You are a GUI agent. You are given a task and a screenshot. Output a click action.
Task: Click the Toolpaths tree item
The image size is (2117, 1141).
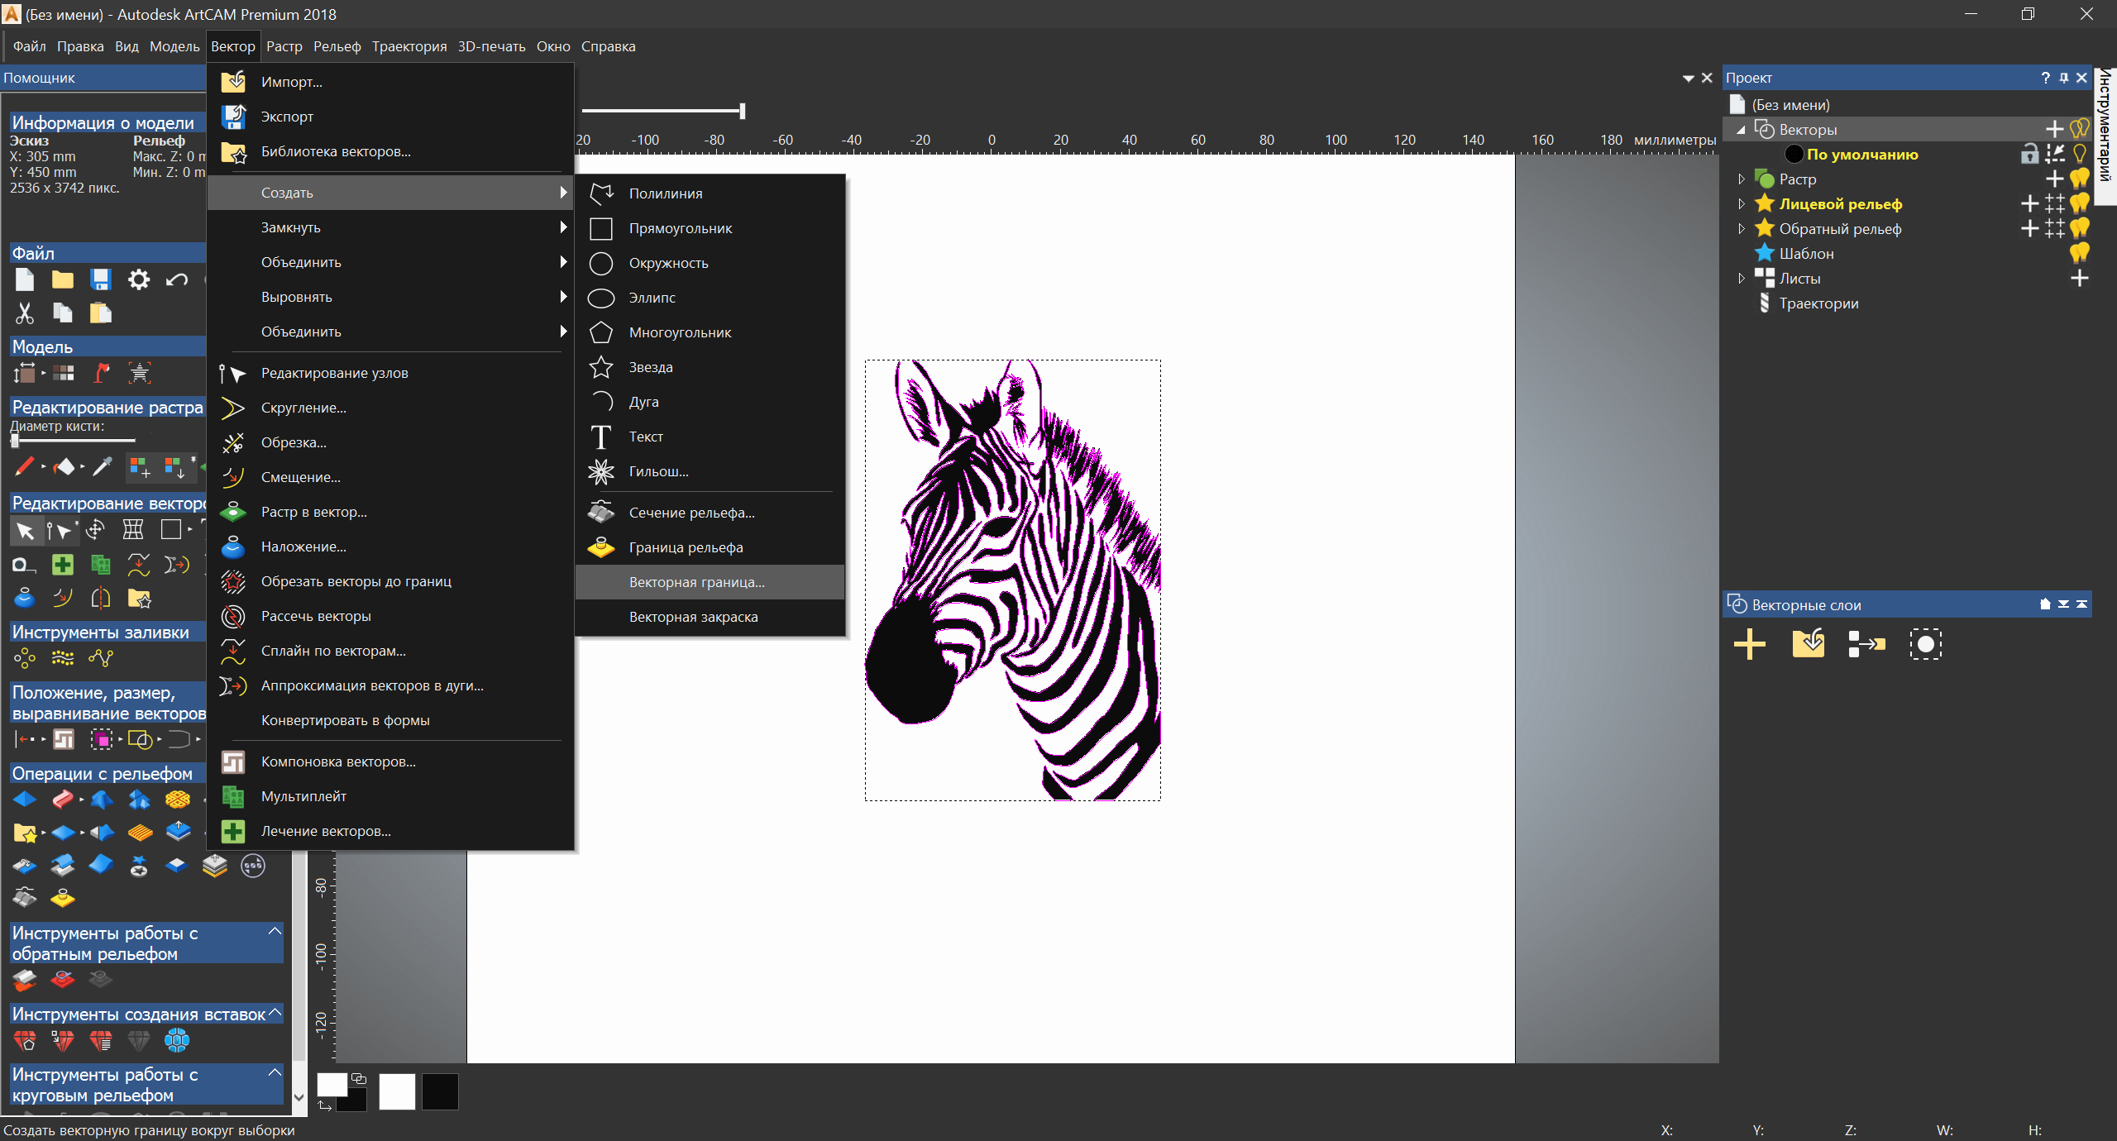[1818, 303]
